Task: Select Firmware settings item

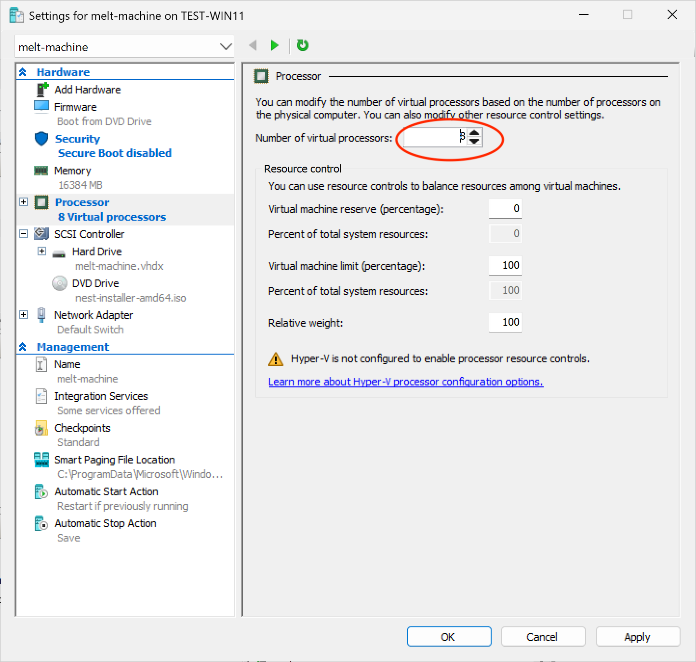Action: 75,107
